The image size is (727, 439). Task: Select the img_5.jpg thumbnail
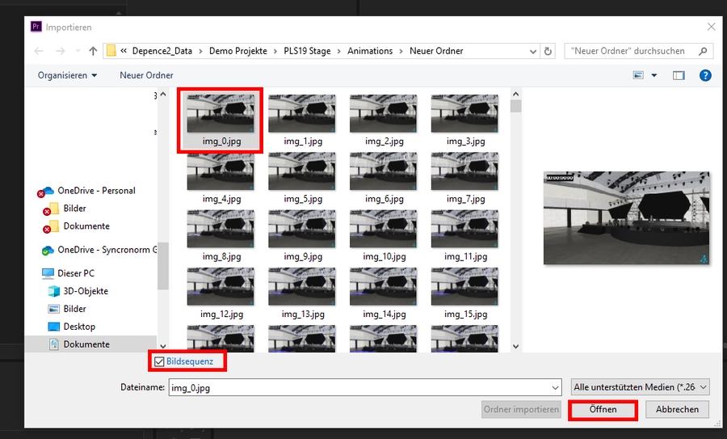coord(302,171)
